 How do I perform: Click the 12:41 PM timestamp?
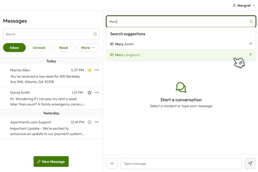tap(77, 122)
